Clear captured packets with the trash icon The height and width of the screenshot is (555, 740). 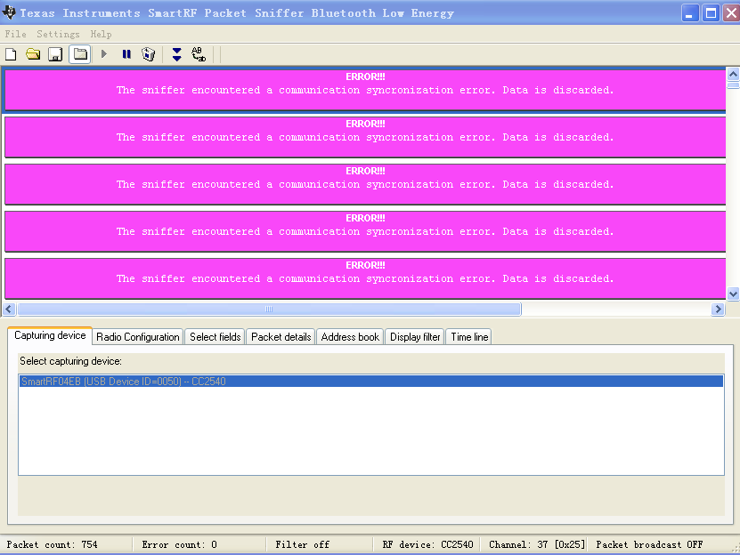point(148,54)
